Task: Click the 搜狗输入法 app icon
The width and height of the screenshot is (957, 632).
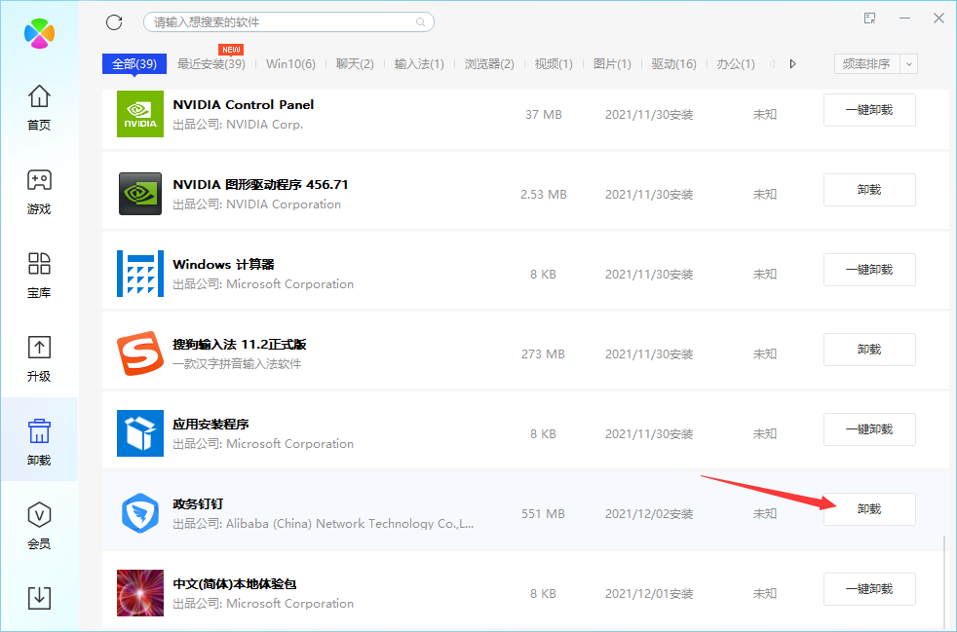Action: click(x=140, y=353)
